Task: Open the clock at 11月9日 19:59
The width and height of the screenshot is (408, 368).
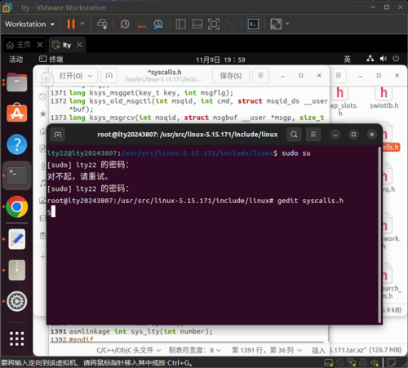Action: pyautogui.click(x=220, y=60)
